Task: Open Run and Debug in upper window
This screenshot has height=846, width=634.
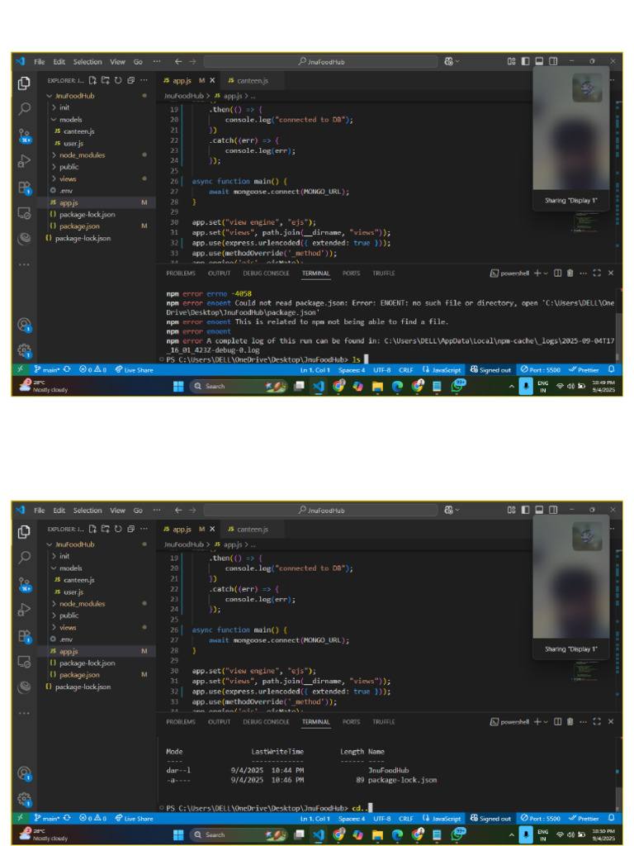Action: (x=24, y=161)
